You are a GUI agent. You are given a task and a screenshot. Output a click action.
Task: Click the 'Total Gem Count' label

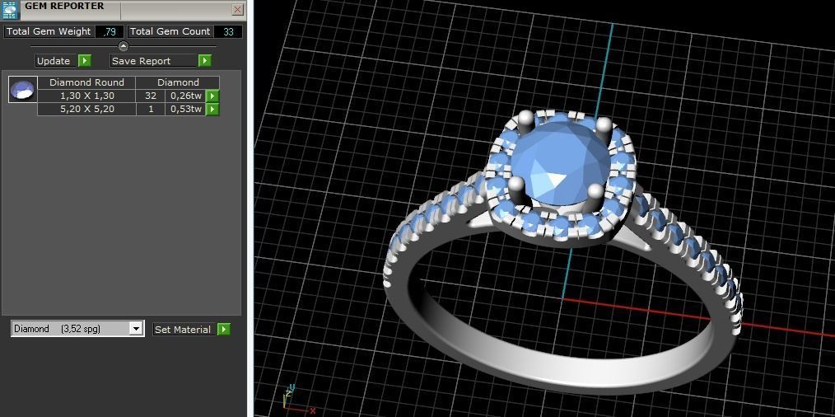[170, 31]
